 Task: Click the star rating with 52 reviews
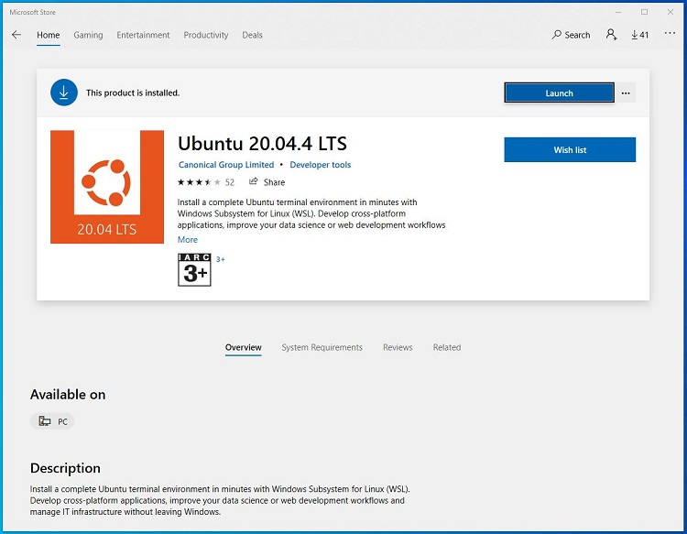click(206, 182)
